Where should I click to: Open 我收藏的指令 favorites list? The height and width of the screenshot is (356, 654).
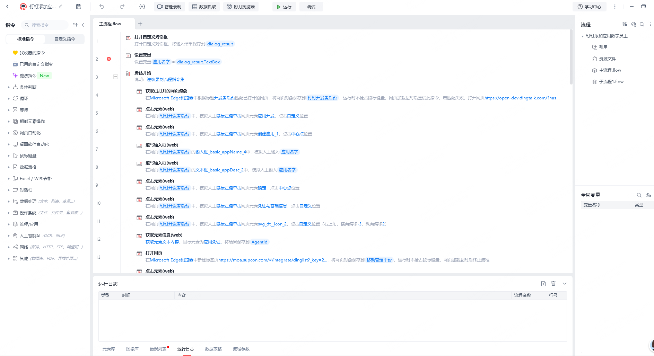point(32,53)
